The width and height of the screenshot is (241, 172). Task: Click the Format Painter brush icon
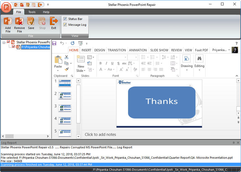coord(67,69)
